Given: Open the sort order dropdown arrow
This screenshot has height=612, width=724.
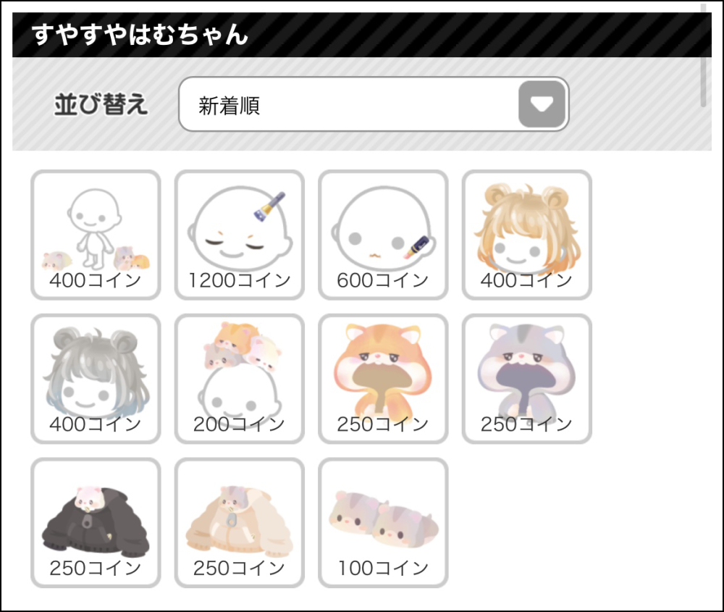Looking at the screenshot, I should tap(542, 104).
